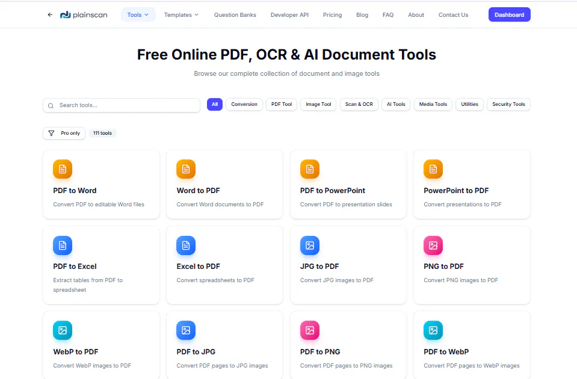Viewport: 577px width, 379px height.
Task: Toggle the Pro only filter
Action: [x=64, y=133]
